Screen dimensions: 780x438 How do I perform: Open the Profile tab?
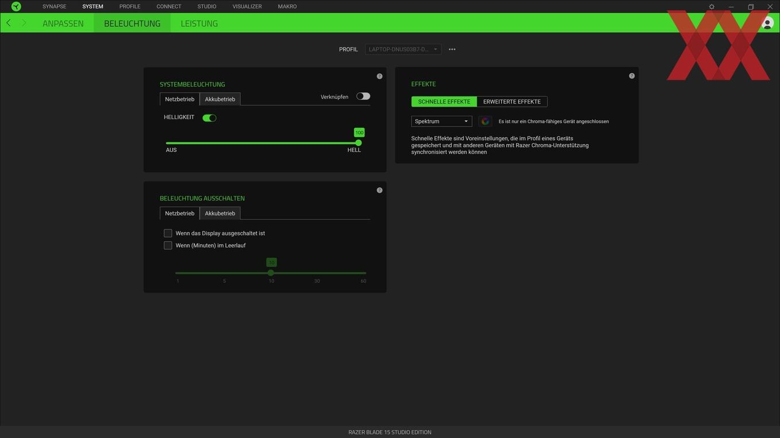coord(130,6)
